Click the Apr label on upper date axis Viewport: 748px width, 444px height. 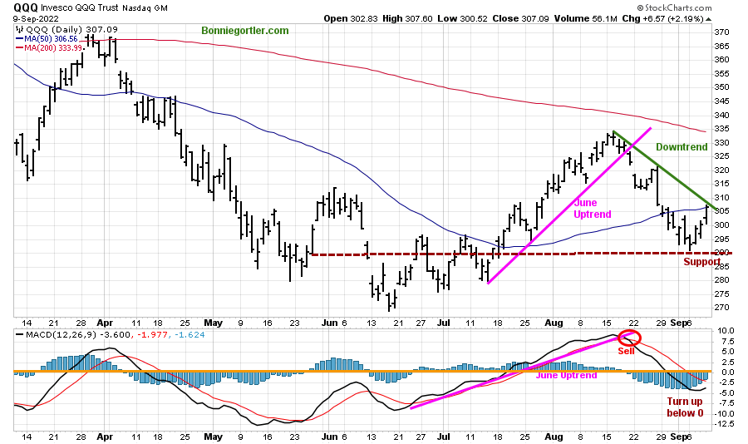[105, 323]
